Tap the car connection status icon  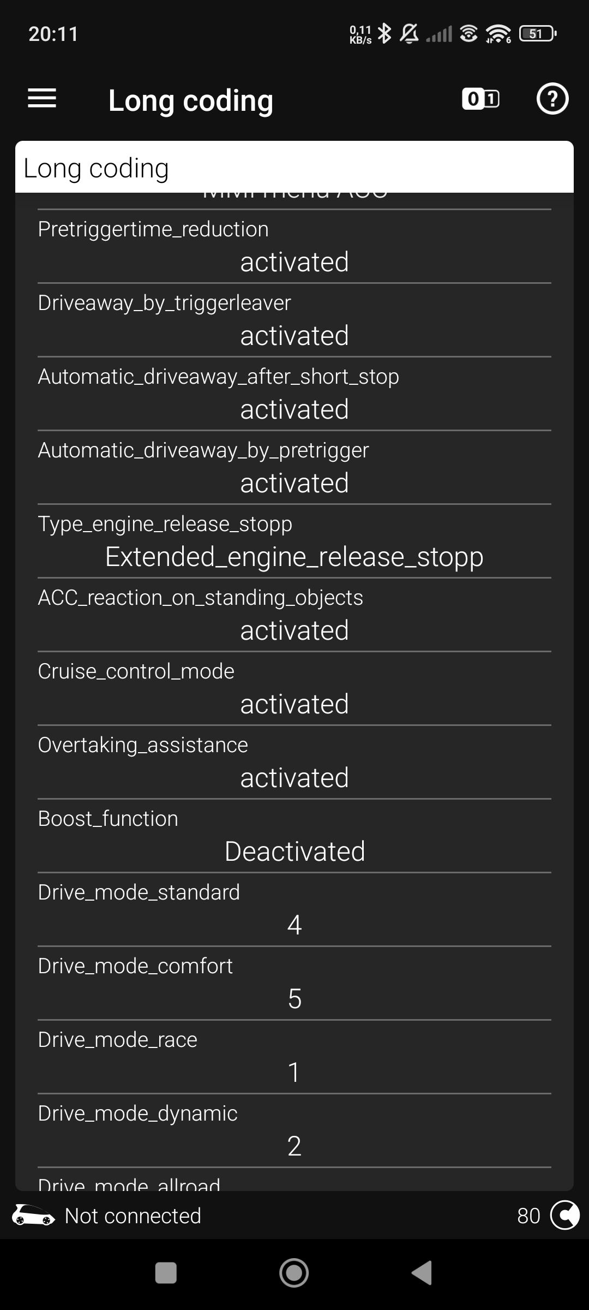(x=33, y=1216)
